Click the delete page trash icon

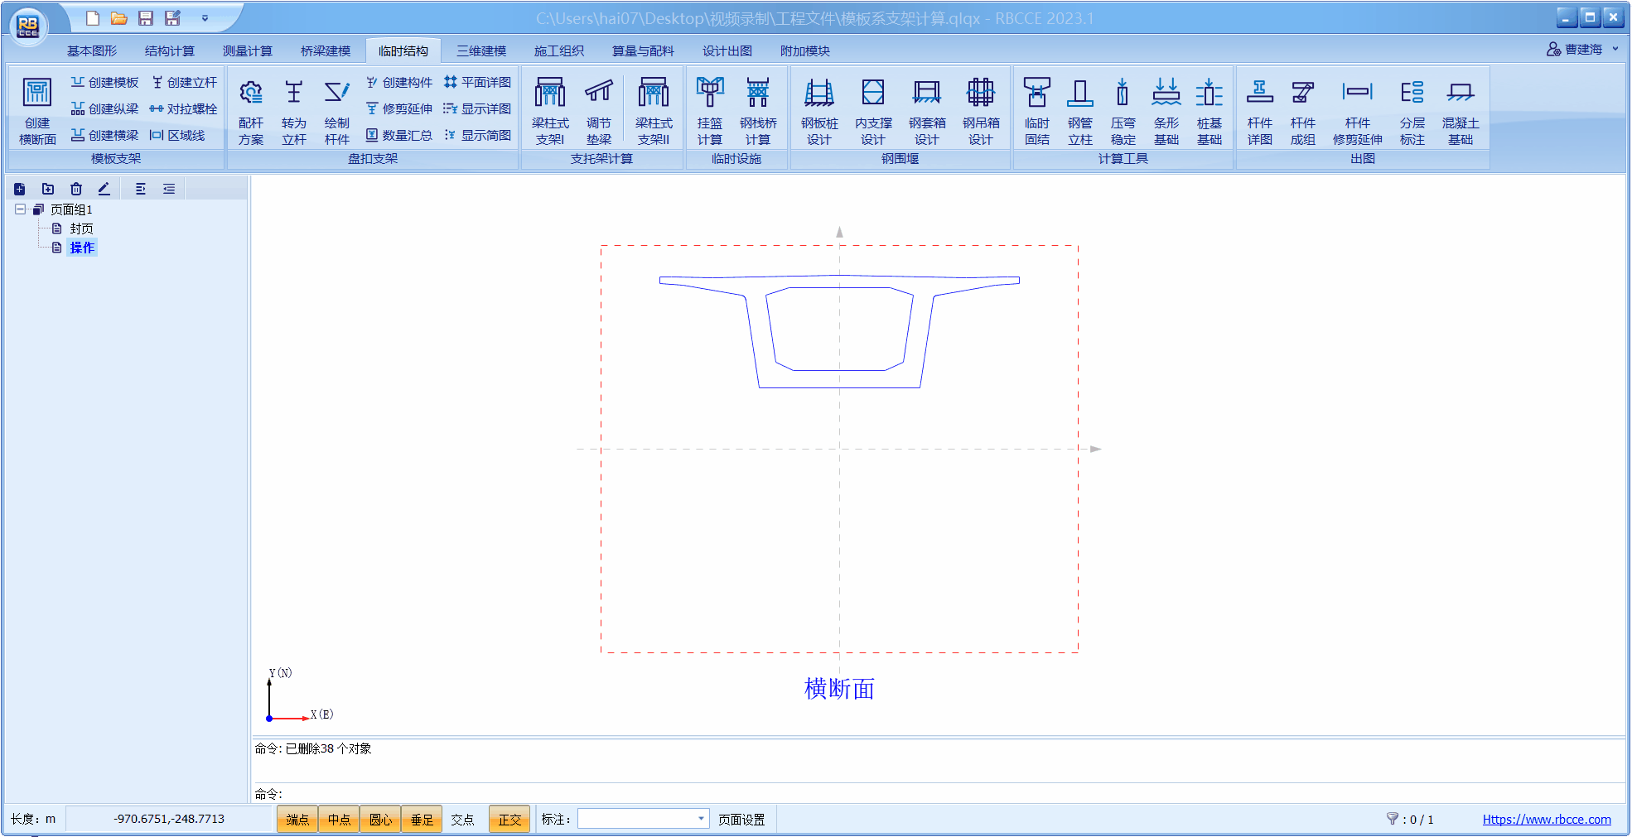pyautogui.click(x=76, y=189)
